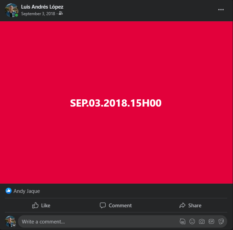The image size is (233, 230).
Task: Open the emoji picker in comment box
Action: coord(192,221)
